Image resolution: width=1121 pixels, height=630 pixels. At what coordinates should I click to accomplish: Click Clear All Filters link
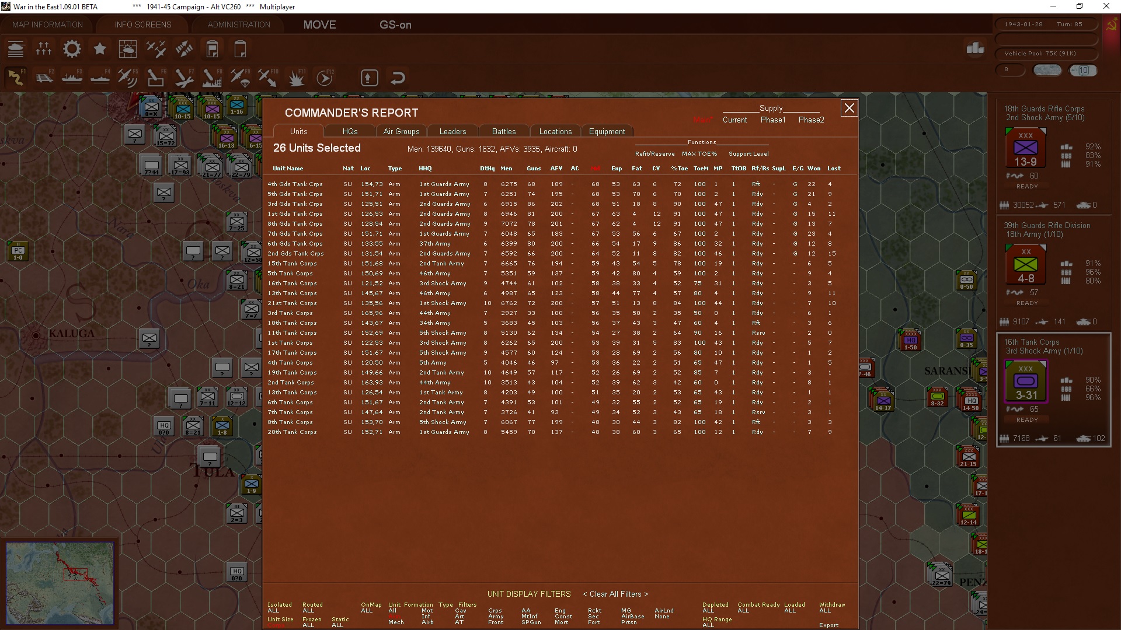coord(615,594)
